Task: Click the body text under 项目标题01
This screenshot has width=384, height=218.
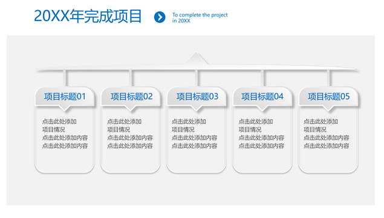Action: 65,133
